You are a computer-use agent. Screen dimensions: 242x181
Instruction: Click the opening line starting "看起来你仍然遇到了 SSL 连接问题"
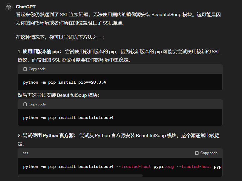[118, 15]
